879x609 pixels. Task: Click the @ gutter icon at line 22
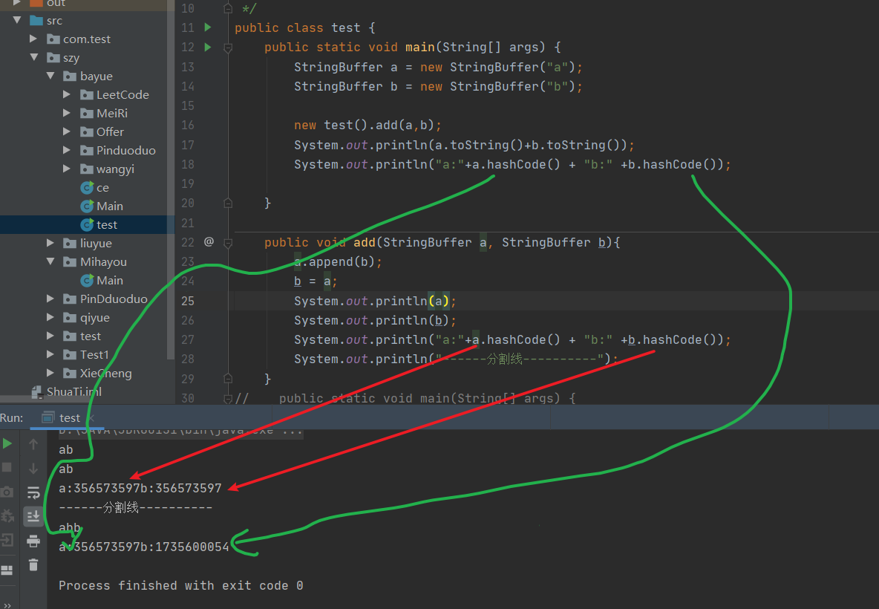209,241
